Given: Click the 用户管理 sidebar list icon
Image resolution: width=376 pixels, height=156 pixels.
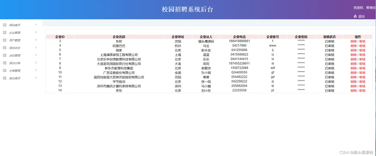Looking at the screenshot, I should point(5,40).
